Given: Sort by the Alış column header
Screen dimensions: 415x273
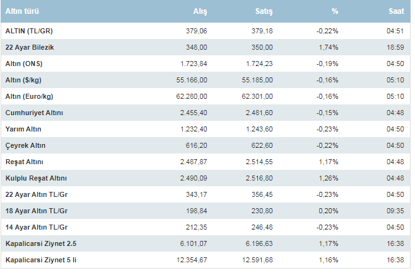Looking at the screenshot, I should point(201,11).
